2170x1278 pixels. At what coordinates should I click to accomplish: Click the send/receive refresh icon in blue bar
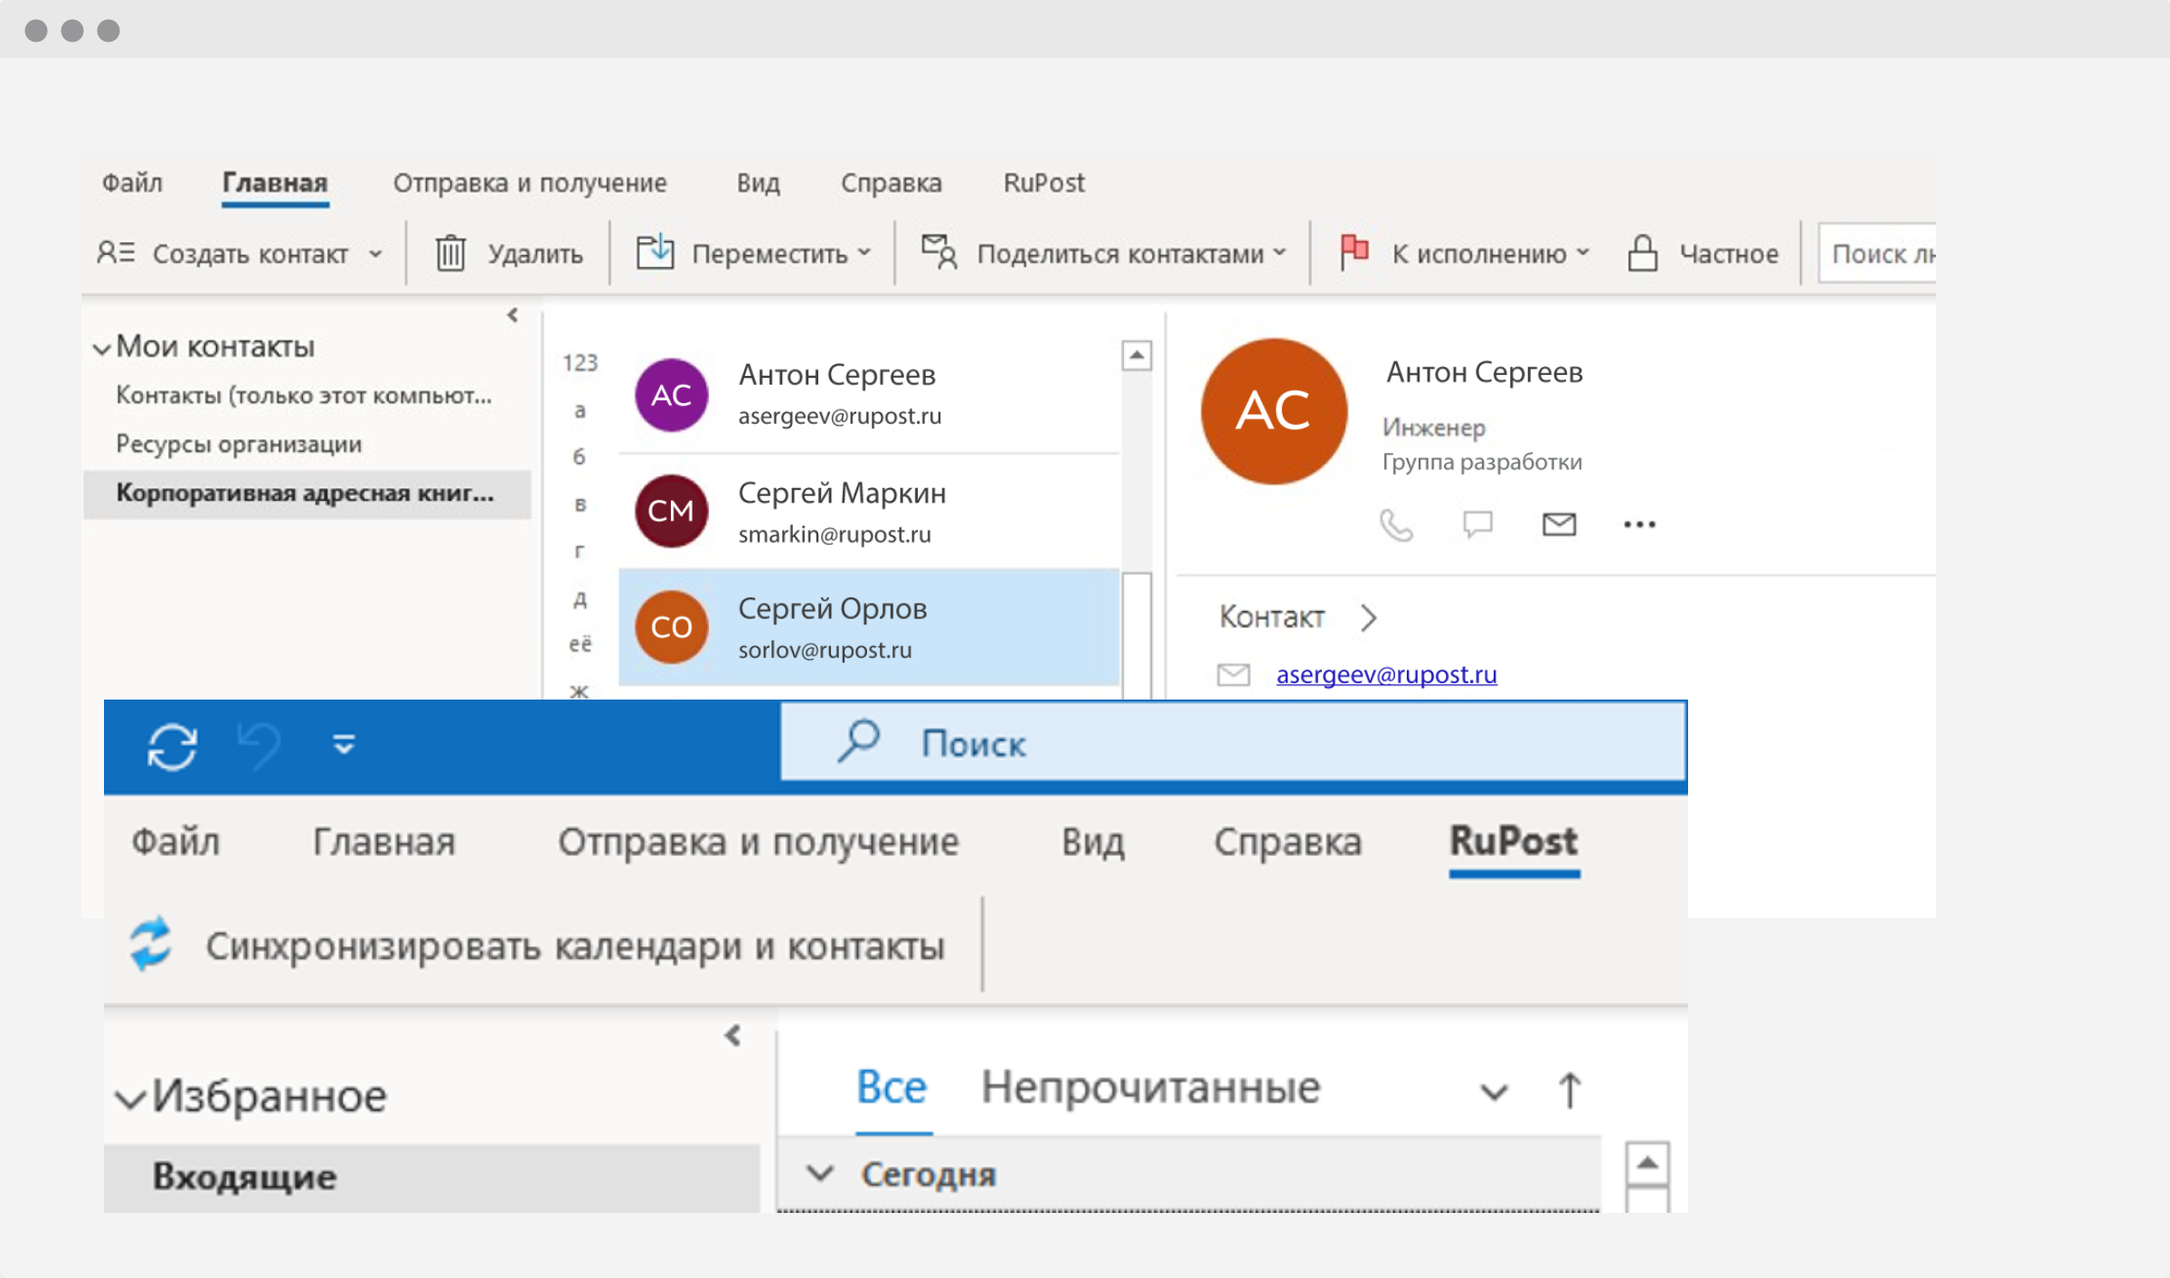[172, 747]
